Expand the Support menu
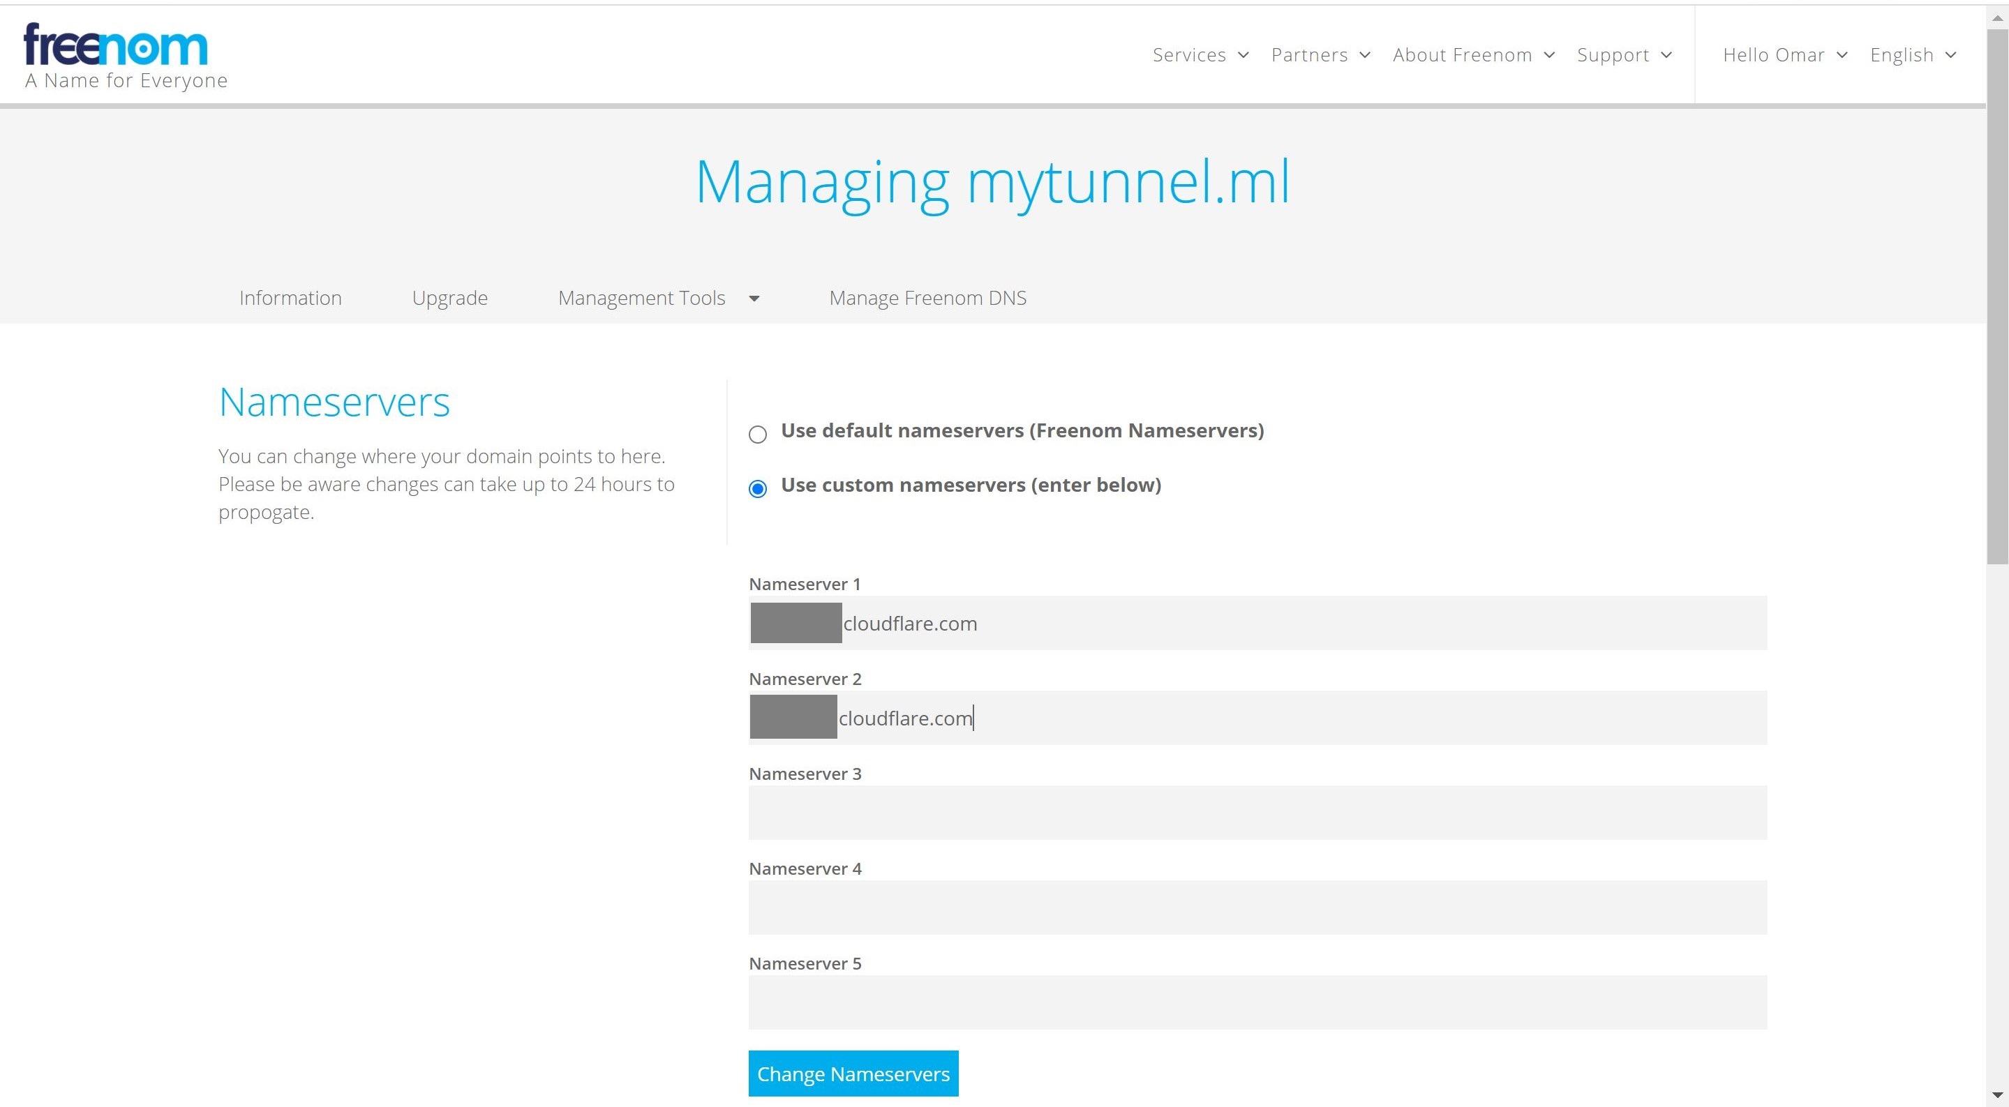This screenshot has width=2009, height=1107. [1624, 55]
